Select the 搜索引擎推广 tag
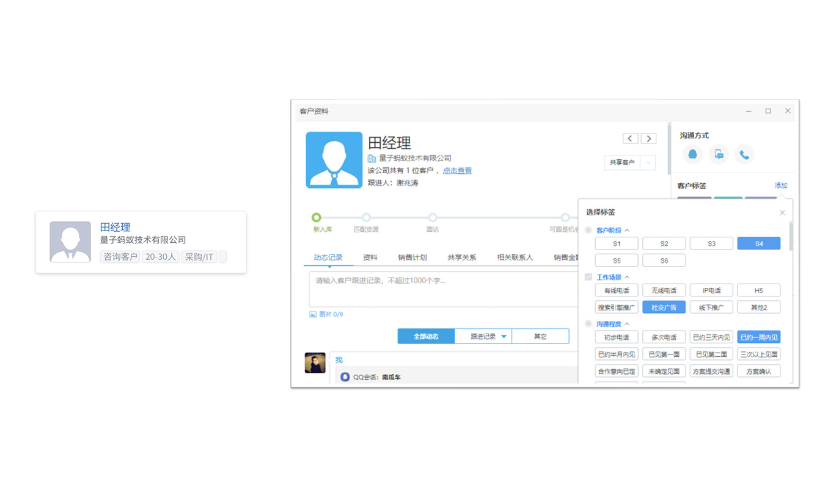This screenshot has height=488, width=825. tap(617, 307)
